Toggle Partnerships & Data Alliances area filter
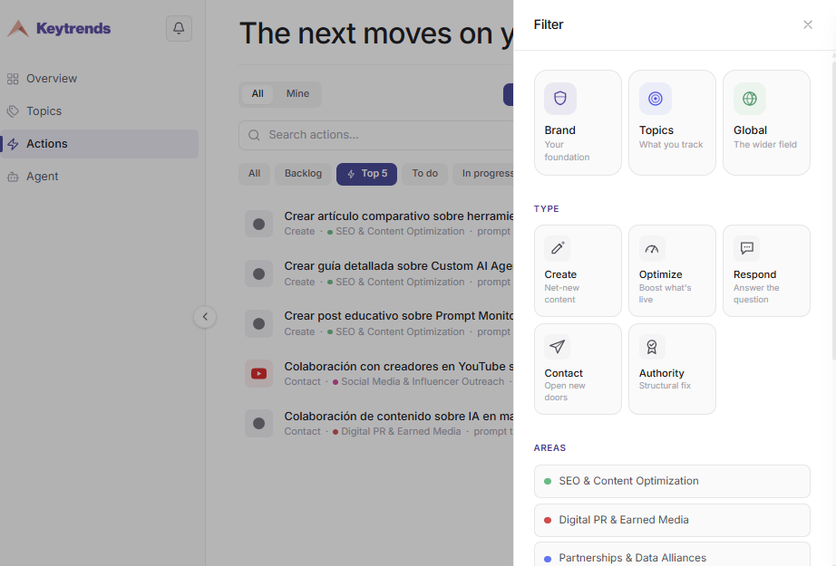Viewport: 836px width, 566px height. coord(672,555)
